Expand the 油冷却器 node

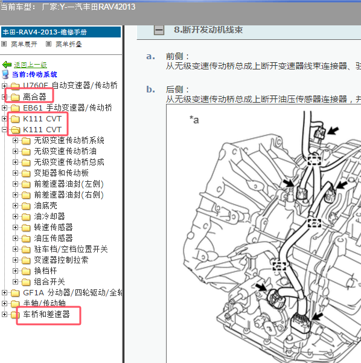click(x=15, y=216)
